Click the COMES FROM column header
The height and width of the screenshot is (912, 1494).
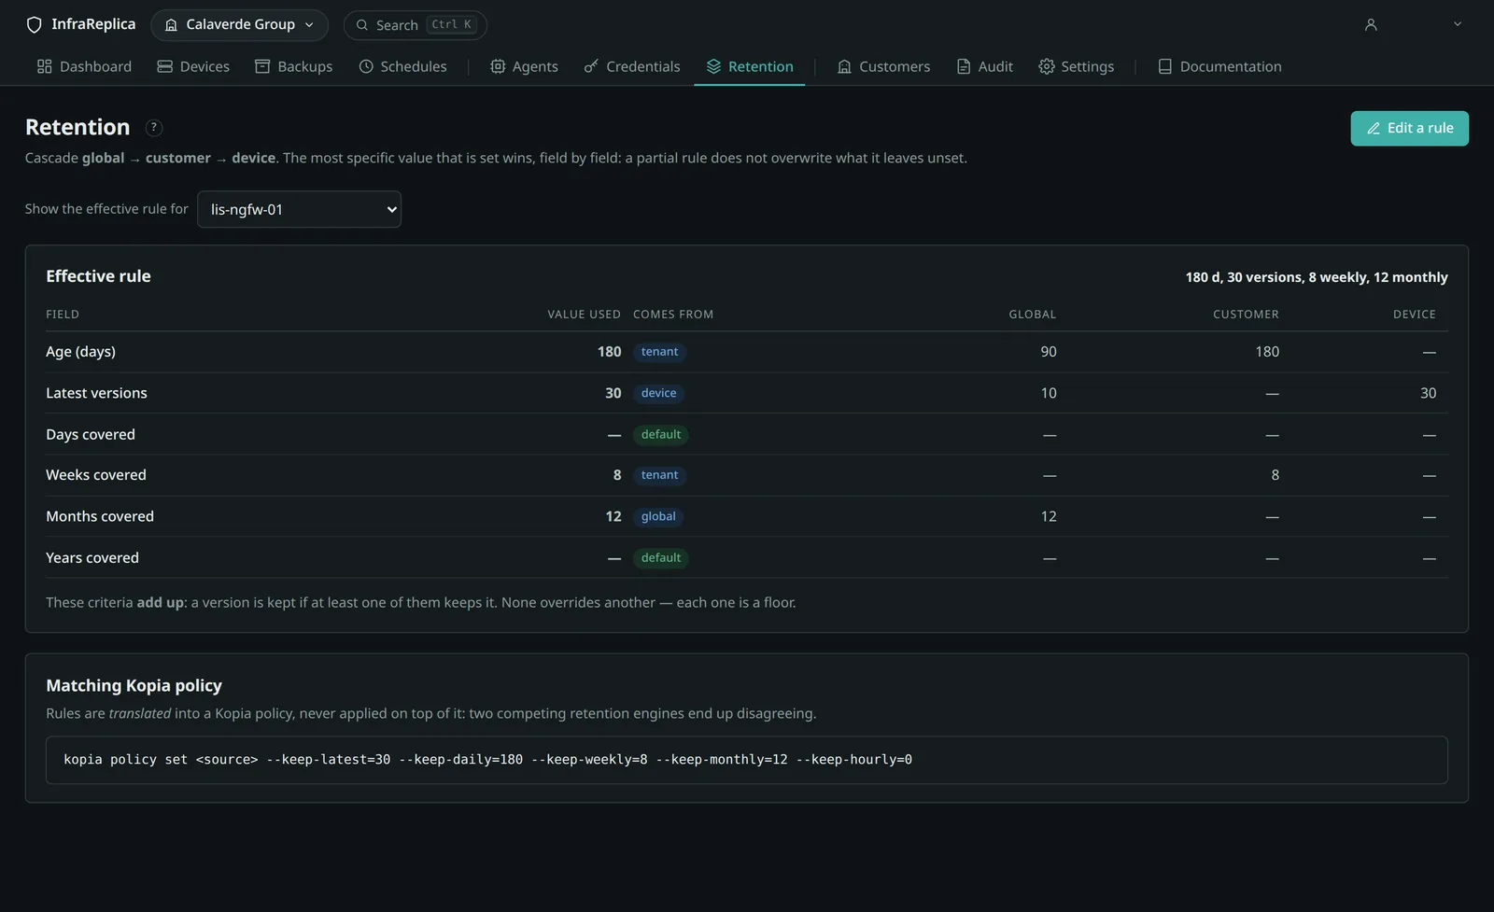[x=673, y=315]
